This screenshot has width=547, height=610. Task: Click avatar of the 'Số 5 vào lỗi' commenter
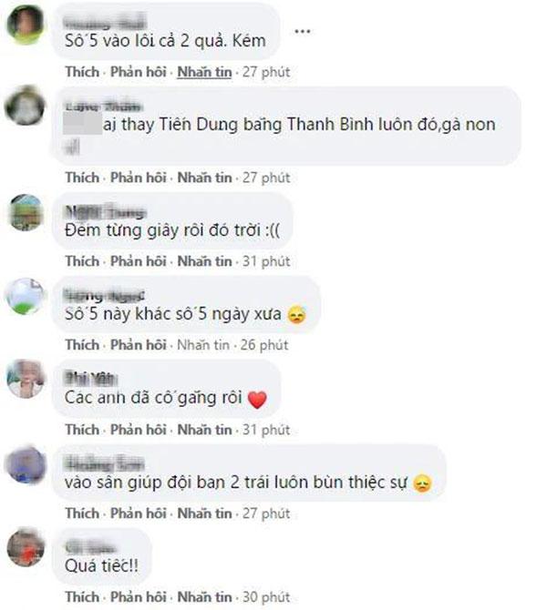pos(26,25)
